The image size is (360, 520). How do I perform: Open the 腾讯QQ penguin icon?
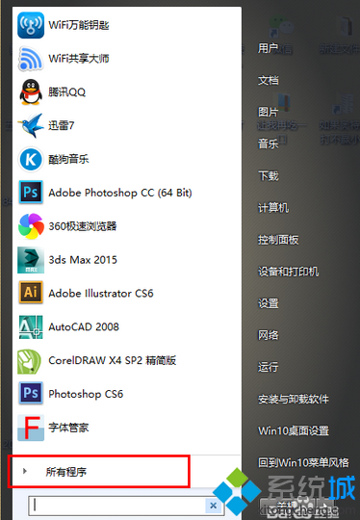click(31, 92)
